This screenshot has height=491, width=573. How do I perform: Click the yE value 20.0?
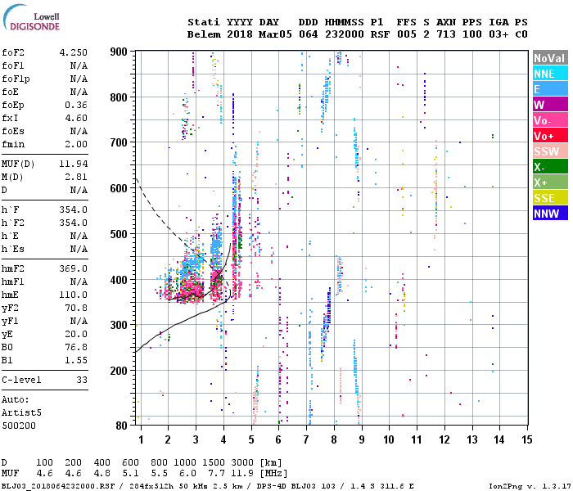click(76, 334)
